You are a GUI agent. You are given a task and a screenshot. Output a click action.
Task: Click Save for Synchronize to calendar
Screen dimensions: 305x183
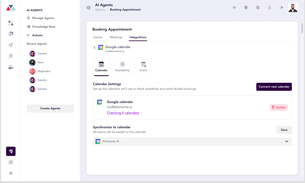coord(284,130)
